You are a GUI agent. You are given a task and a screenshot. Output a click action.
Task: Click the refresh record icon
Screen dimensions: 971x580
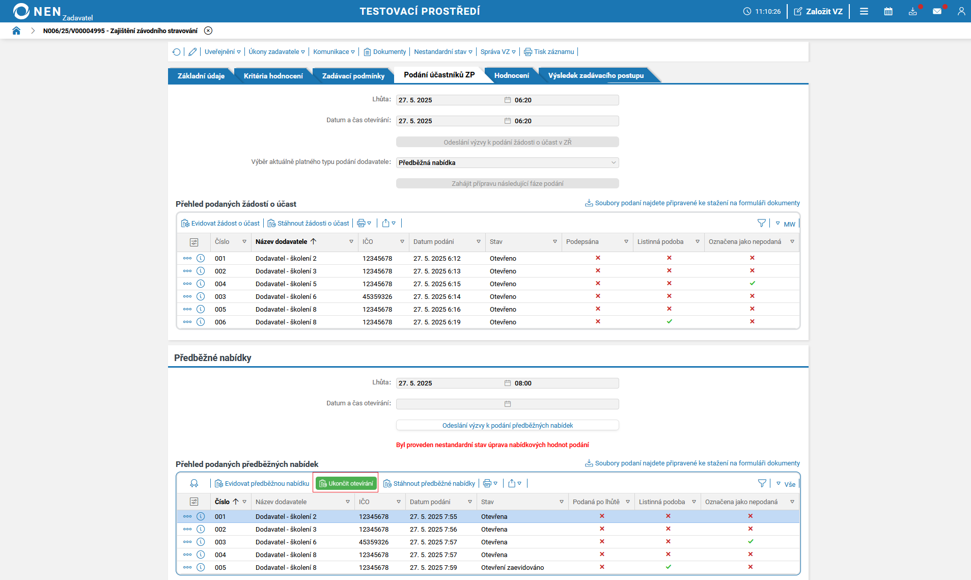pyautogui.click(x=176, y=52)
